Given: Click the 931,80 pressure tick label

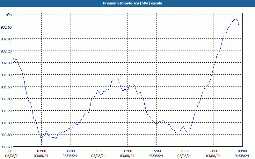Looking at the screenshot, I should [x=6, y=75].
